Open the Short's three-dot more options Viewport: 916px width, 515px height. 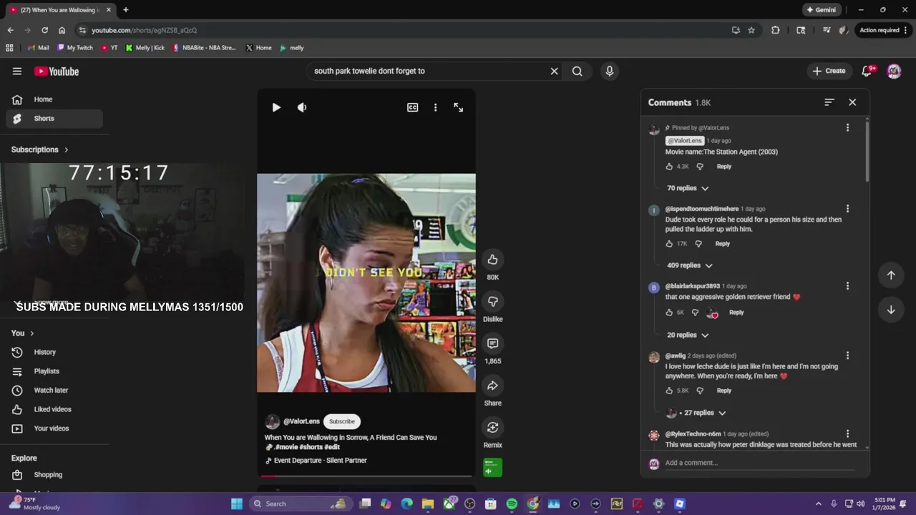435,107
